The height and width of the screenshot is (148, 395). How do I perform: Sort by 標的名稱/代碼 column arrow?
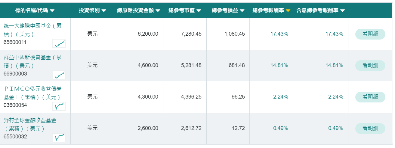tap(52, 11)
